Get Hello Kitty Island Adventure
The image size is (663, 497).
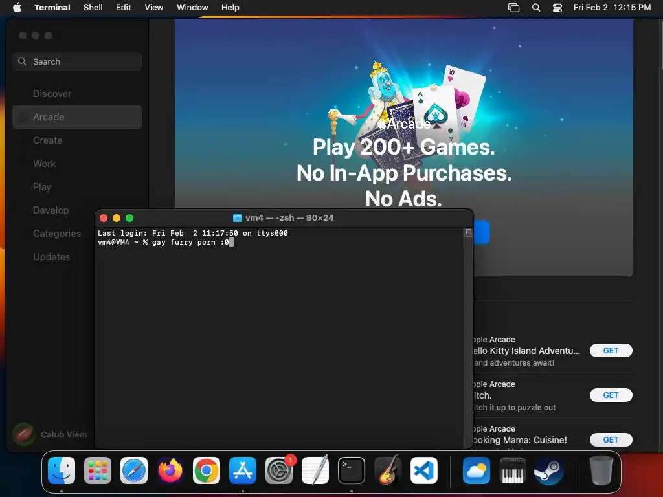point(611,350)
